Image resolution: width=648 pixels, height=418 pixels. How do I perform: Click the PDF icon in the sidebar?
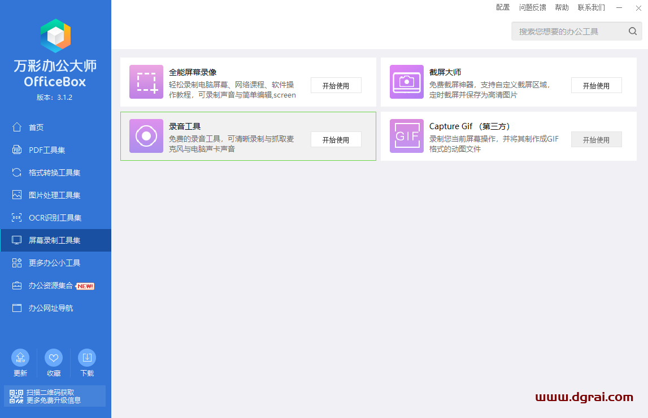(17, 150)
